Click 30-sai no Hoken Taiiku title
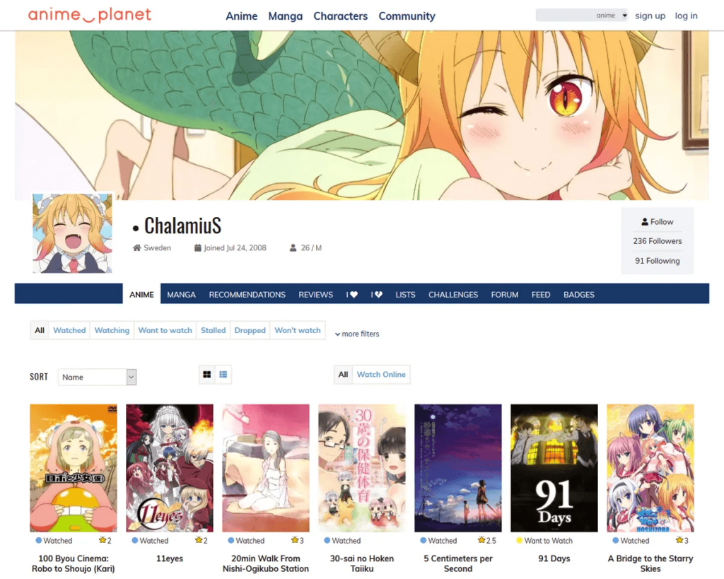 coord(362,563)
